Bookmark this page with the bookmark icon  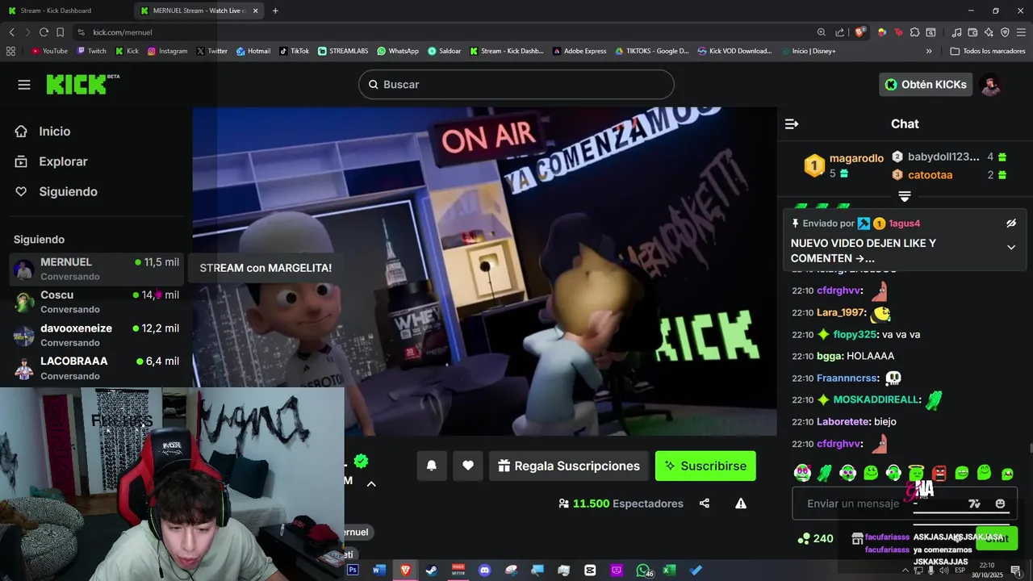[60, 32]
